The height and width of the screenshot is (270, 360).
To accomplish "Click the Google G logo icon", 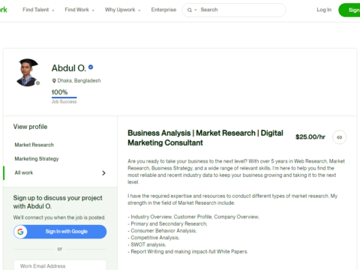I will coord(20,232).
